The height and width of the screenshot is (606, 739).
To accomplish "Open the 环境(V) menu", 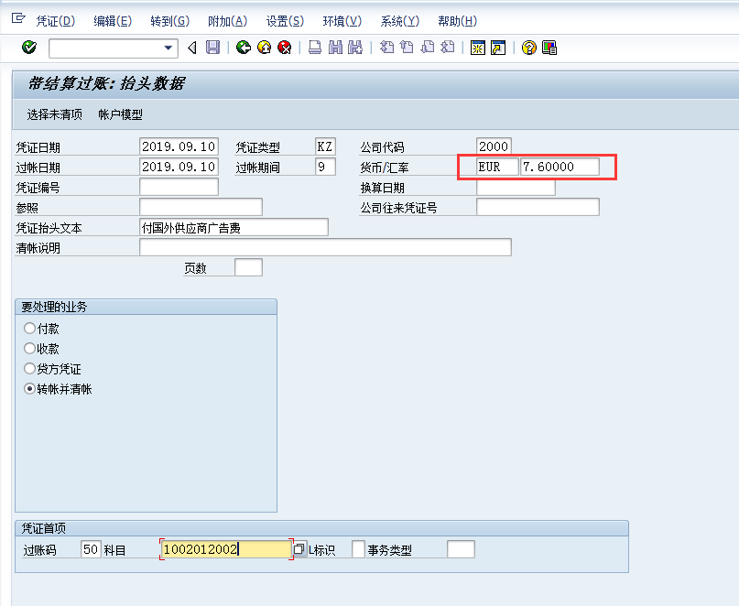I will 342,21.
